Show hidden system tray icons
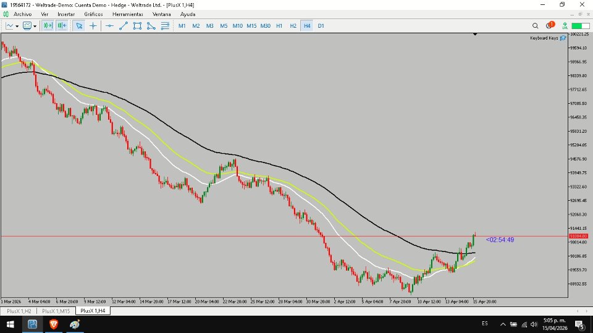The width and height of the screenshot is (593, 333). pos(503,324)
